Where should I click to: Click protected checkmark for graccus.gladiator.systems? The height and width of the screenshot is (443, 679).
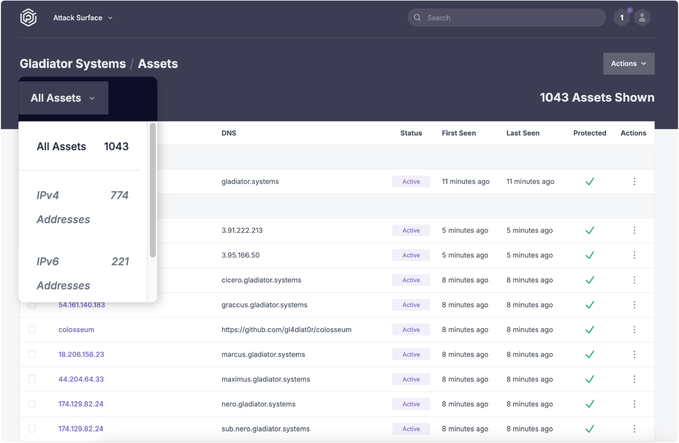coord(590,305)
